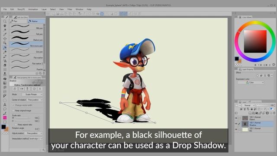This screenshot has height=156, width=277.
Task: Select the Text tool
Action: coord(5,105)
